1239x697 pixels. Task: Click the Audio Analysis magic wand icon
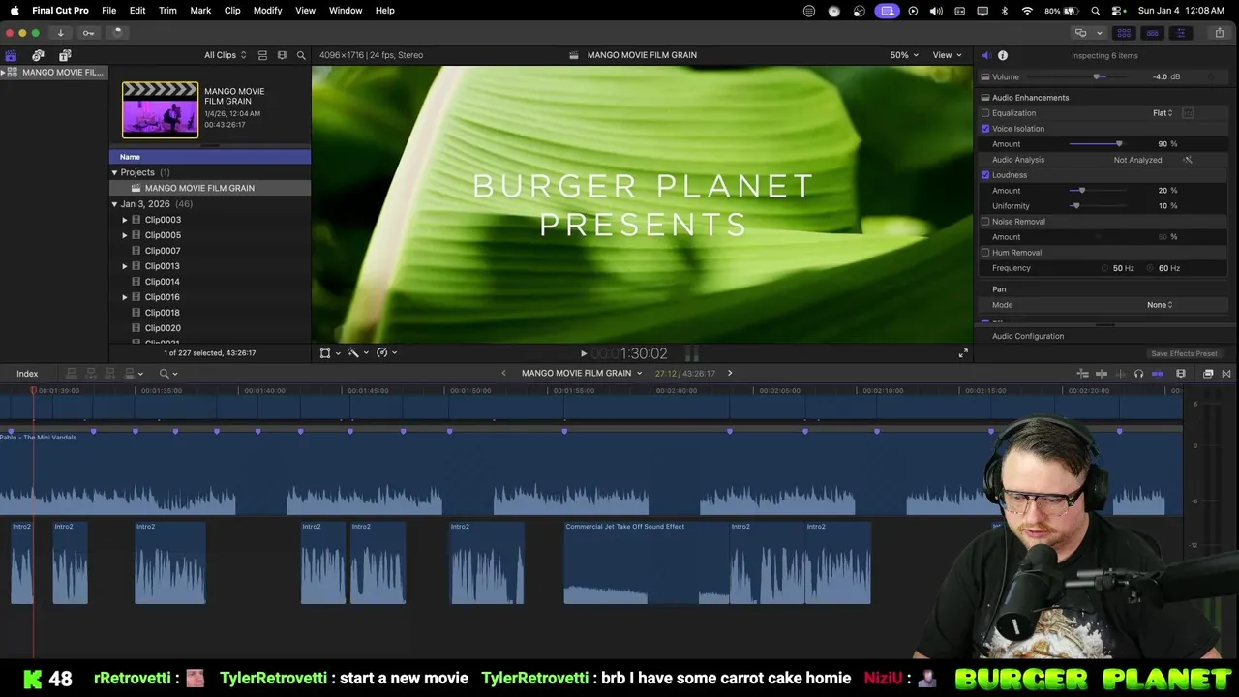point(1188,160)
